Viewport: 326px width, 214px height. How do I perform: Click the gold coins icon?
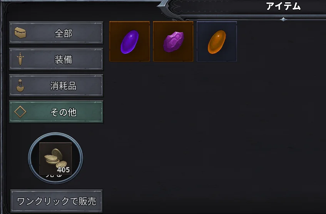(55, 159)
